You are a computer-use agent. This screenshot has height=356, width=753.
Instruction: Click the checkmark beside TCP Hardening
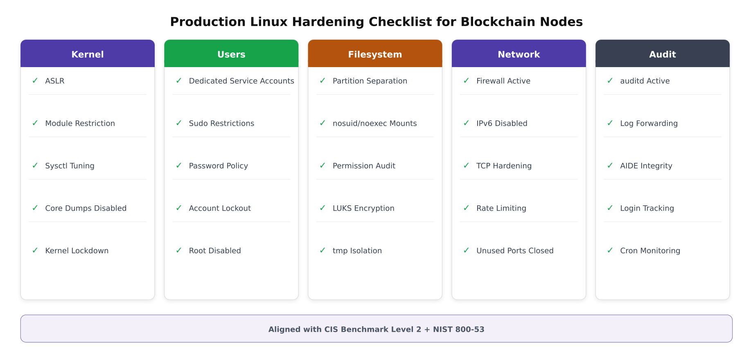466,166
